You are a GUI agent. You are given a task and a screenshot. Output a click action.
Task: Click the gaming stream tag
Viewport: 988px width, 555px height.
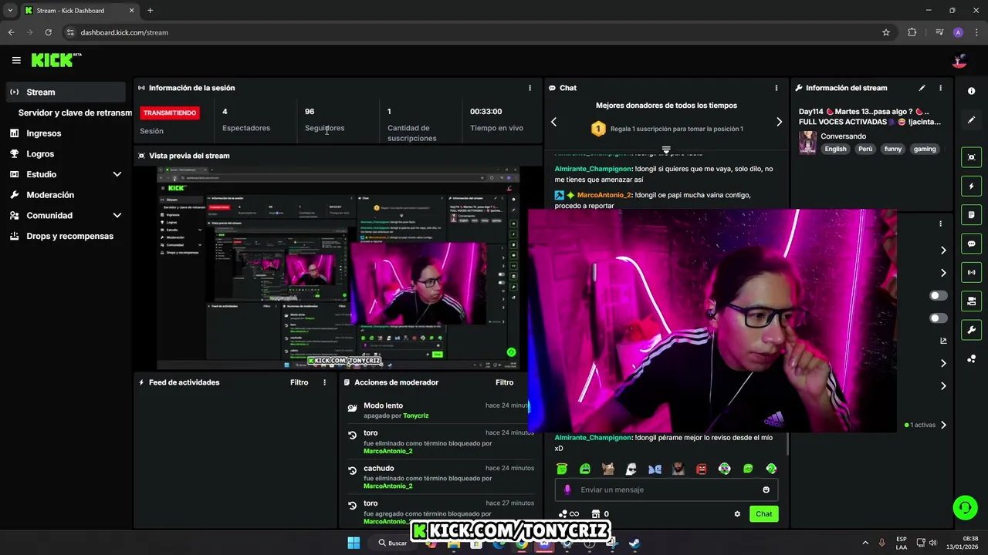point(925,149)
